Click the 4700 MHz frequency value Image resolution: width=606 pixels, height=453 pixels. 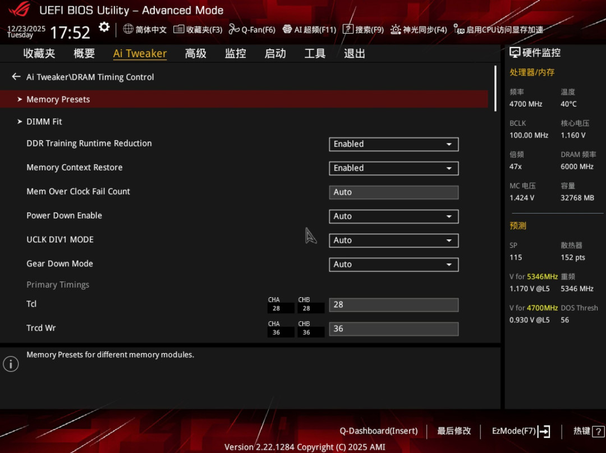[526, 104]
